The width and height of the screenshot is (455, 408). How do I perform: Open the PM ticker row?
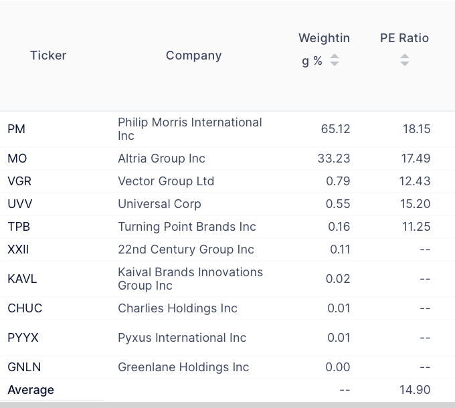[x=16, y=128]
